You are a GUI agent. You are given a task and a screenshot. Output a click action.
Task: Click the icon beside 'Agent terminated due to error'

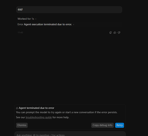click(x=17, y=108)
